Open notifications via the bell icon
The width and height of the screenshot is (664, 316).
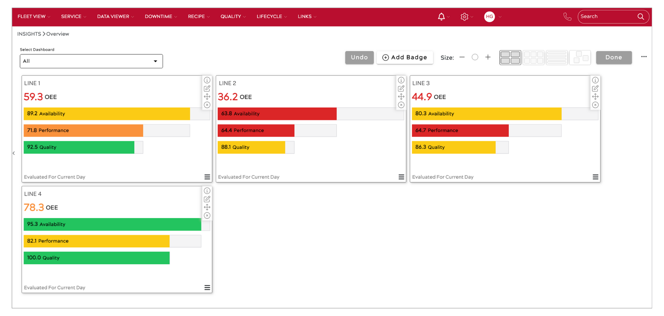tap(441, 17)
